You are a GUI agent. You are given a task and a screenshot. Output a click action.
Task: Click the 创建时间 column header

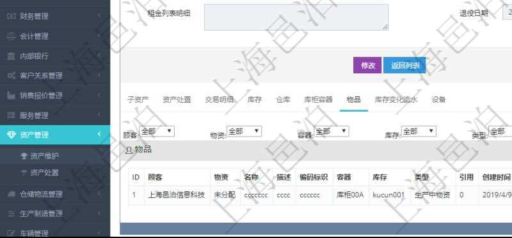496,177
